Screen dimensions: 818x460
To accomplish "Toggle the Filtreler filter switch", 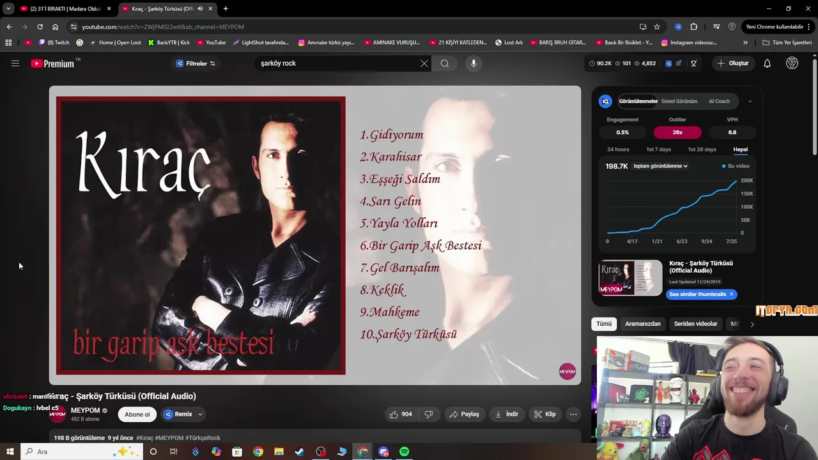I will [x=213, y=63].
